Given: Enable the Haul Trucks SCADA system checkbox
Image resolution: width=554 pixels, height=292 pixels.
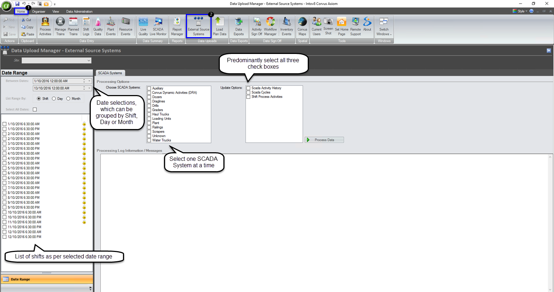Looking at the screenshot, I should (x=149, y=114).
